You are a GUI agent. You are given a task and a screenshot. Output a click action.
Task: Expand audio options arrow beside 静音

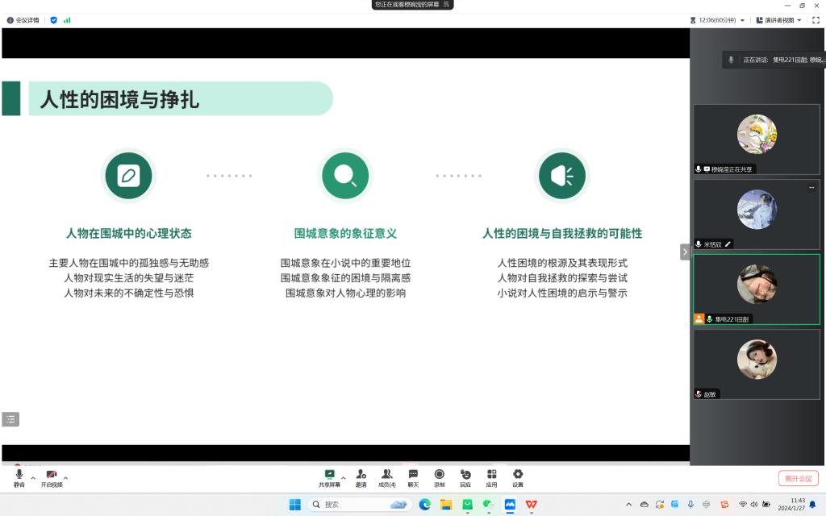tap(33, 477)
